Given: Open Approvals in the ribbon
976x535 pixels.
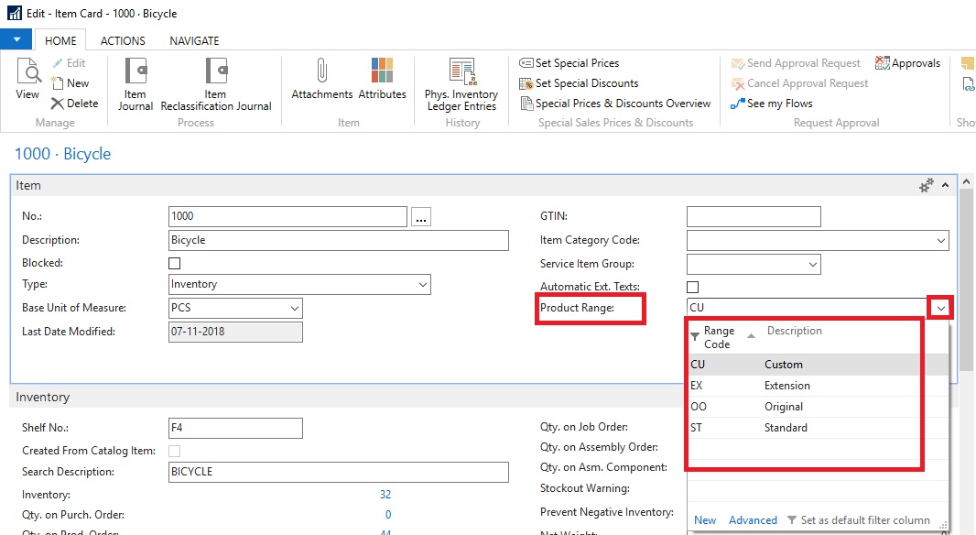Looking at the screenshot, I should click(907, 63).
